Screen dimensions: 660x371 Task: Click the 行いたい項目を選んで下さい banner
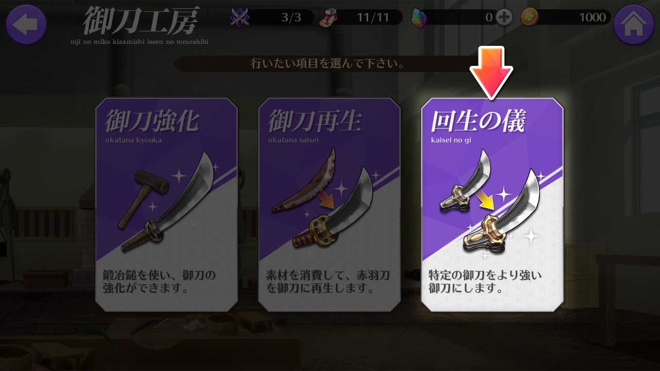tap(327, 64)
